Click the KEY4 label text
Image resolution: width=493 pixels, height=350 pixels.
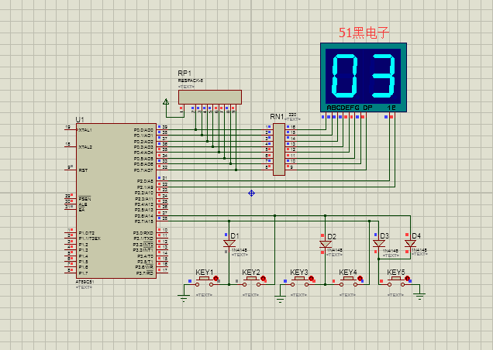coord(348,272)
